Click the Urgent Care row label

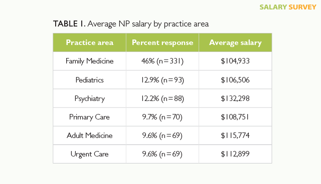point(89,154)
